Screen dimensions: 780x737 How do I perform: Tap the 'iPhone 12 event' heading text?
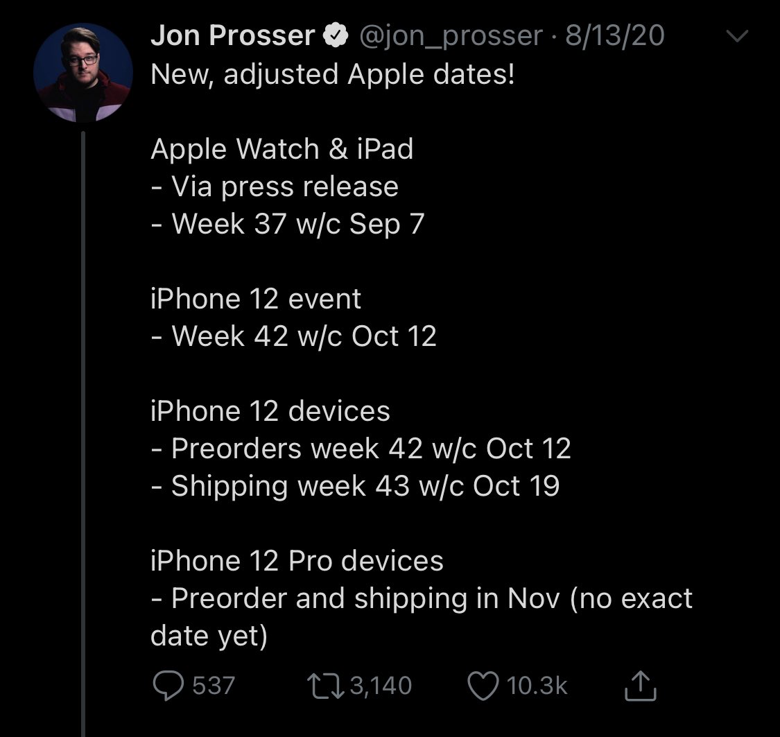256,299
